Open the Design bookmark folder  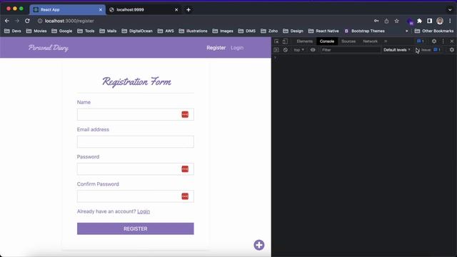[293, 31]
